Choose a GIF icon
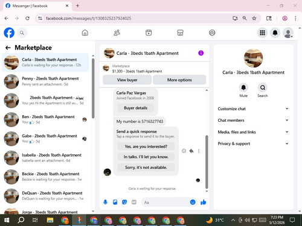Viewport: 302px width, 226px height. click(x=134, y=202)
